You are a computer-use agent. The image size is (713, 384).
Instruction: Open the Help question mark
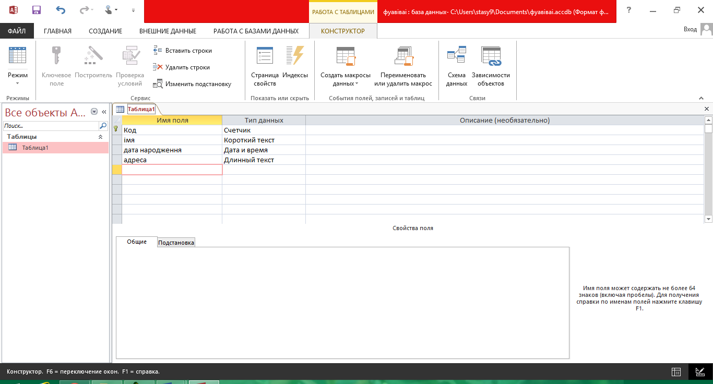coord(629,10)
